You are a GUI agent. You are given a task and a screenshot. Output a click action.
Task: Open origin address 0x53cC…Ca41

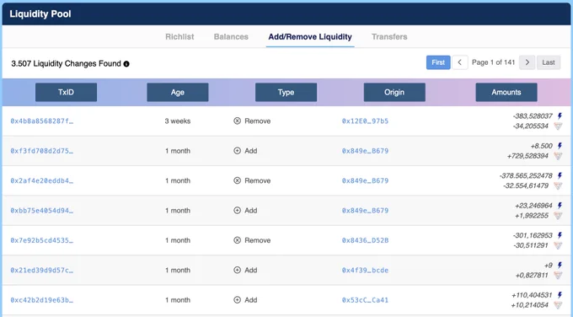tap(365, 300)
